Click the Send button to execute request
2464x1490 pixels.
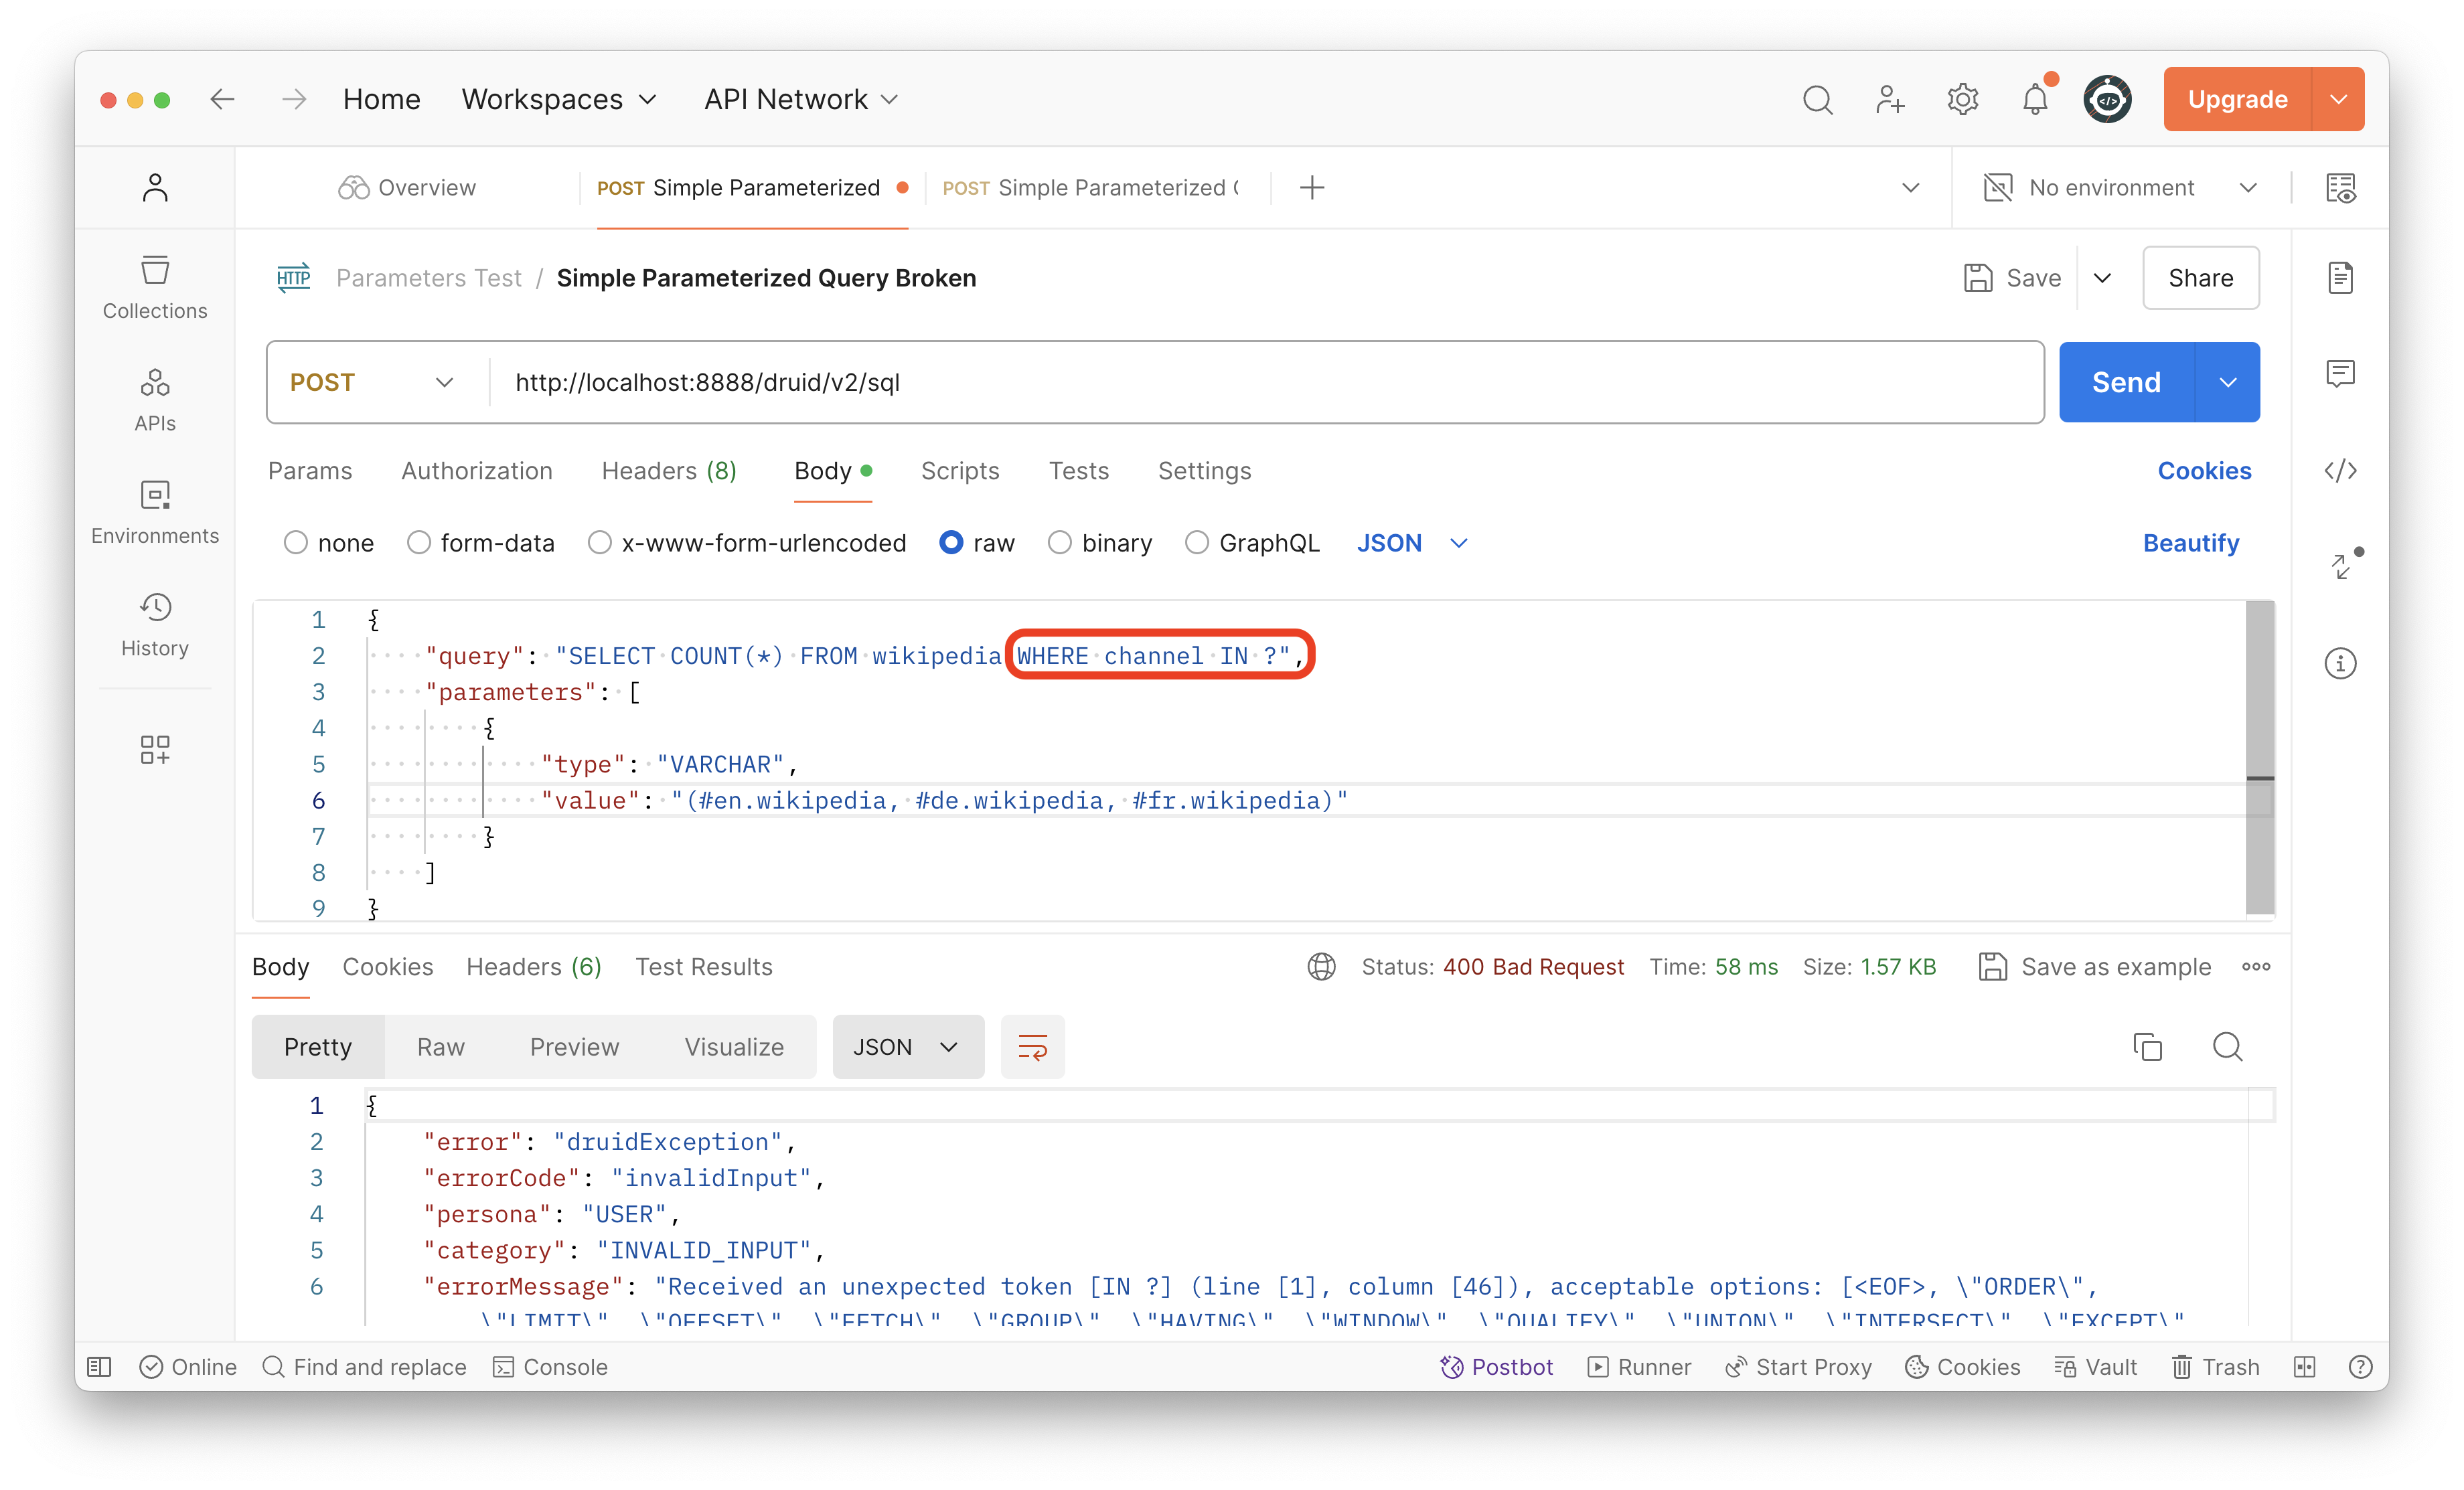click(x=2125, y=382)
